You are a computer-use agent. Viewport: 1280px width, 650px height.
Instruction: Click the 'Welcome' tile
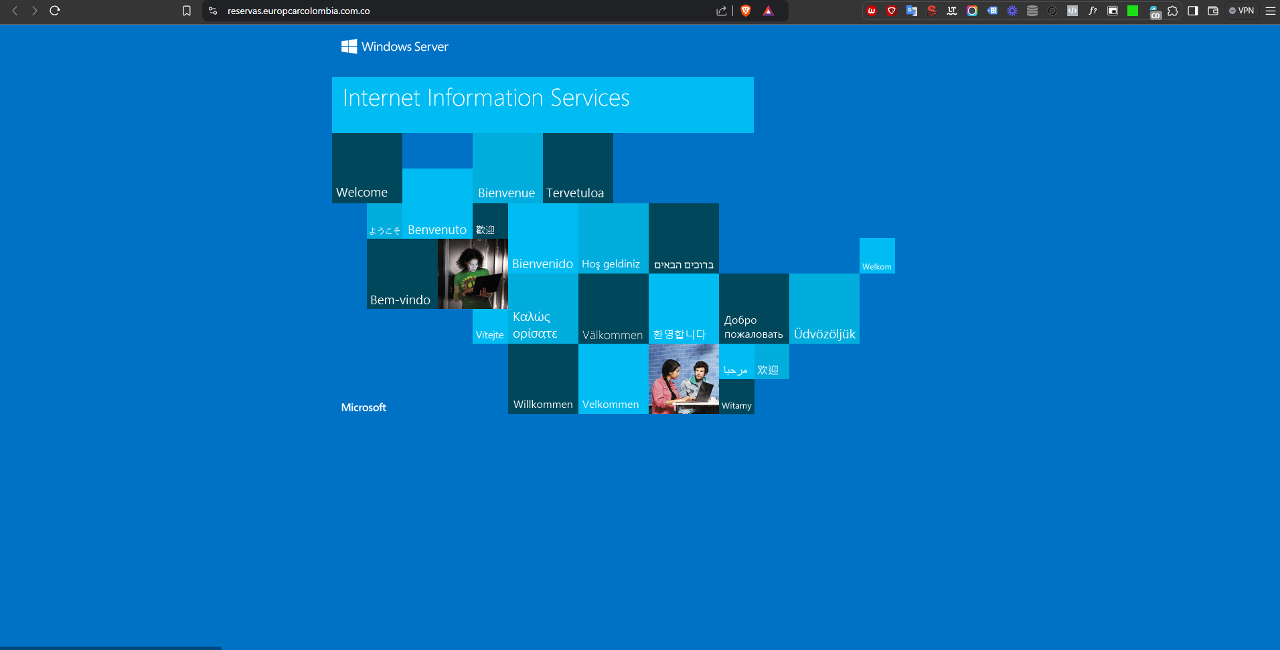pos(367,168)
